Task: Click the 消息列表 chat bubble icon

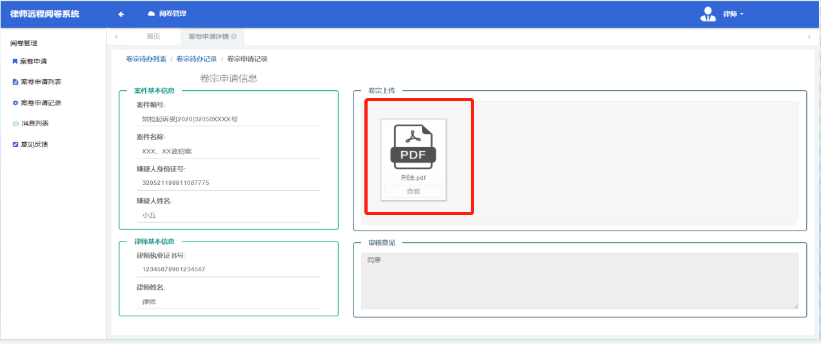Action: point(15,124)
